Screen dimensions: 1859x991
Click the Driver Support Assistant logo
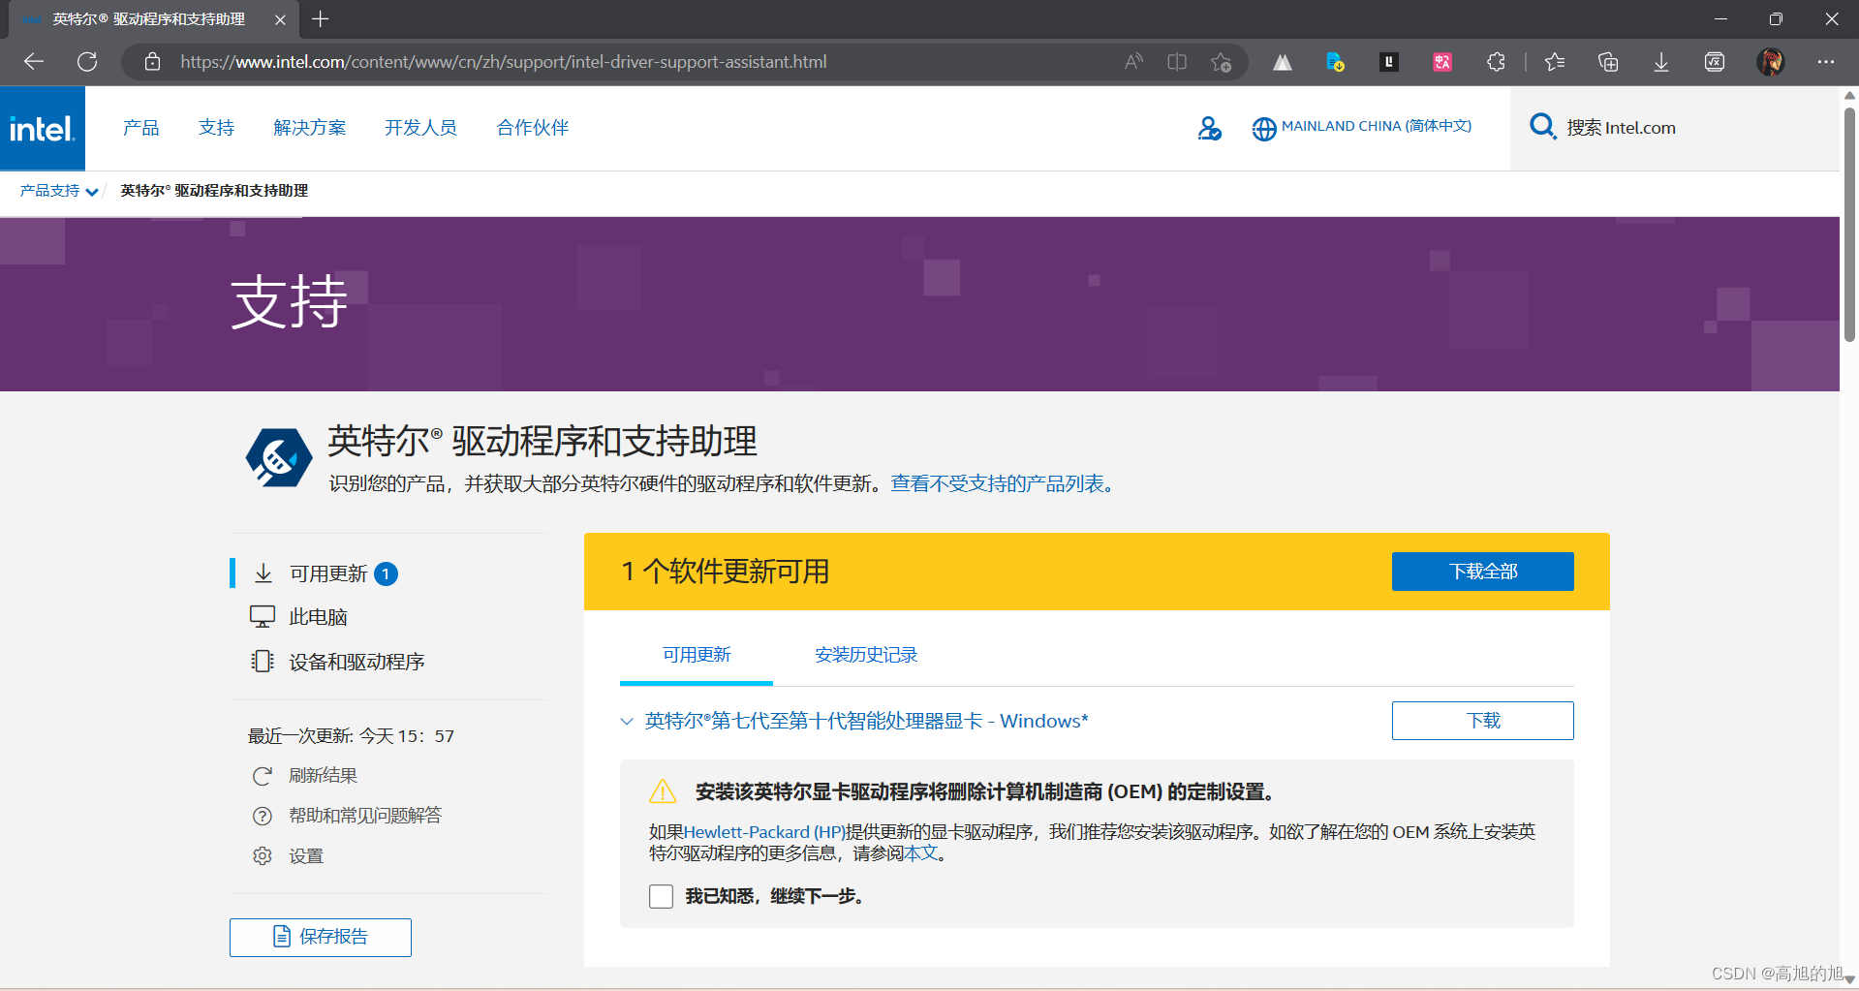(x=278, y=457)
